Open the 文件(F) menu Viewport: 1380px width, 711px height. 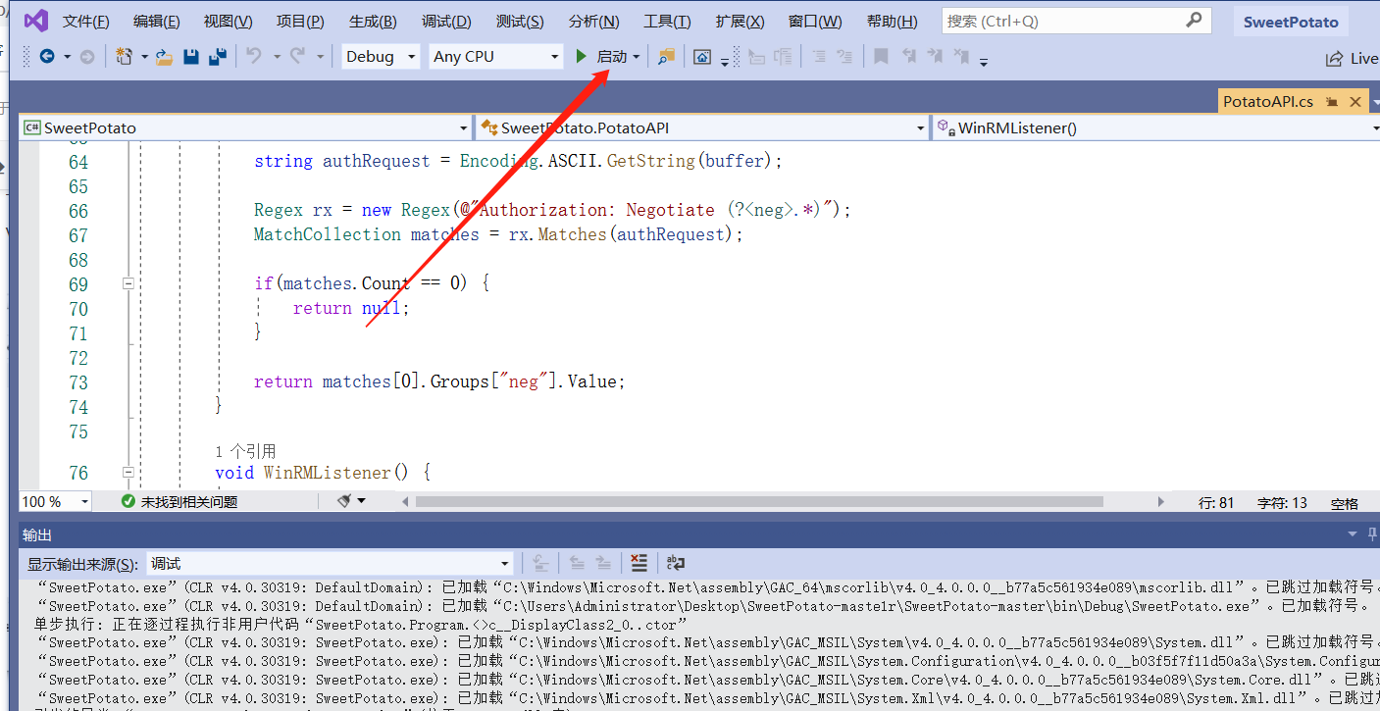click(86, 22)
